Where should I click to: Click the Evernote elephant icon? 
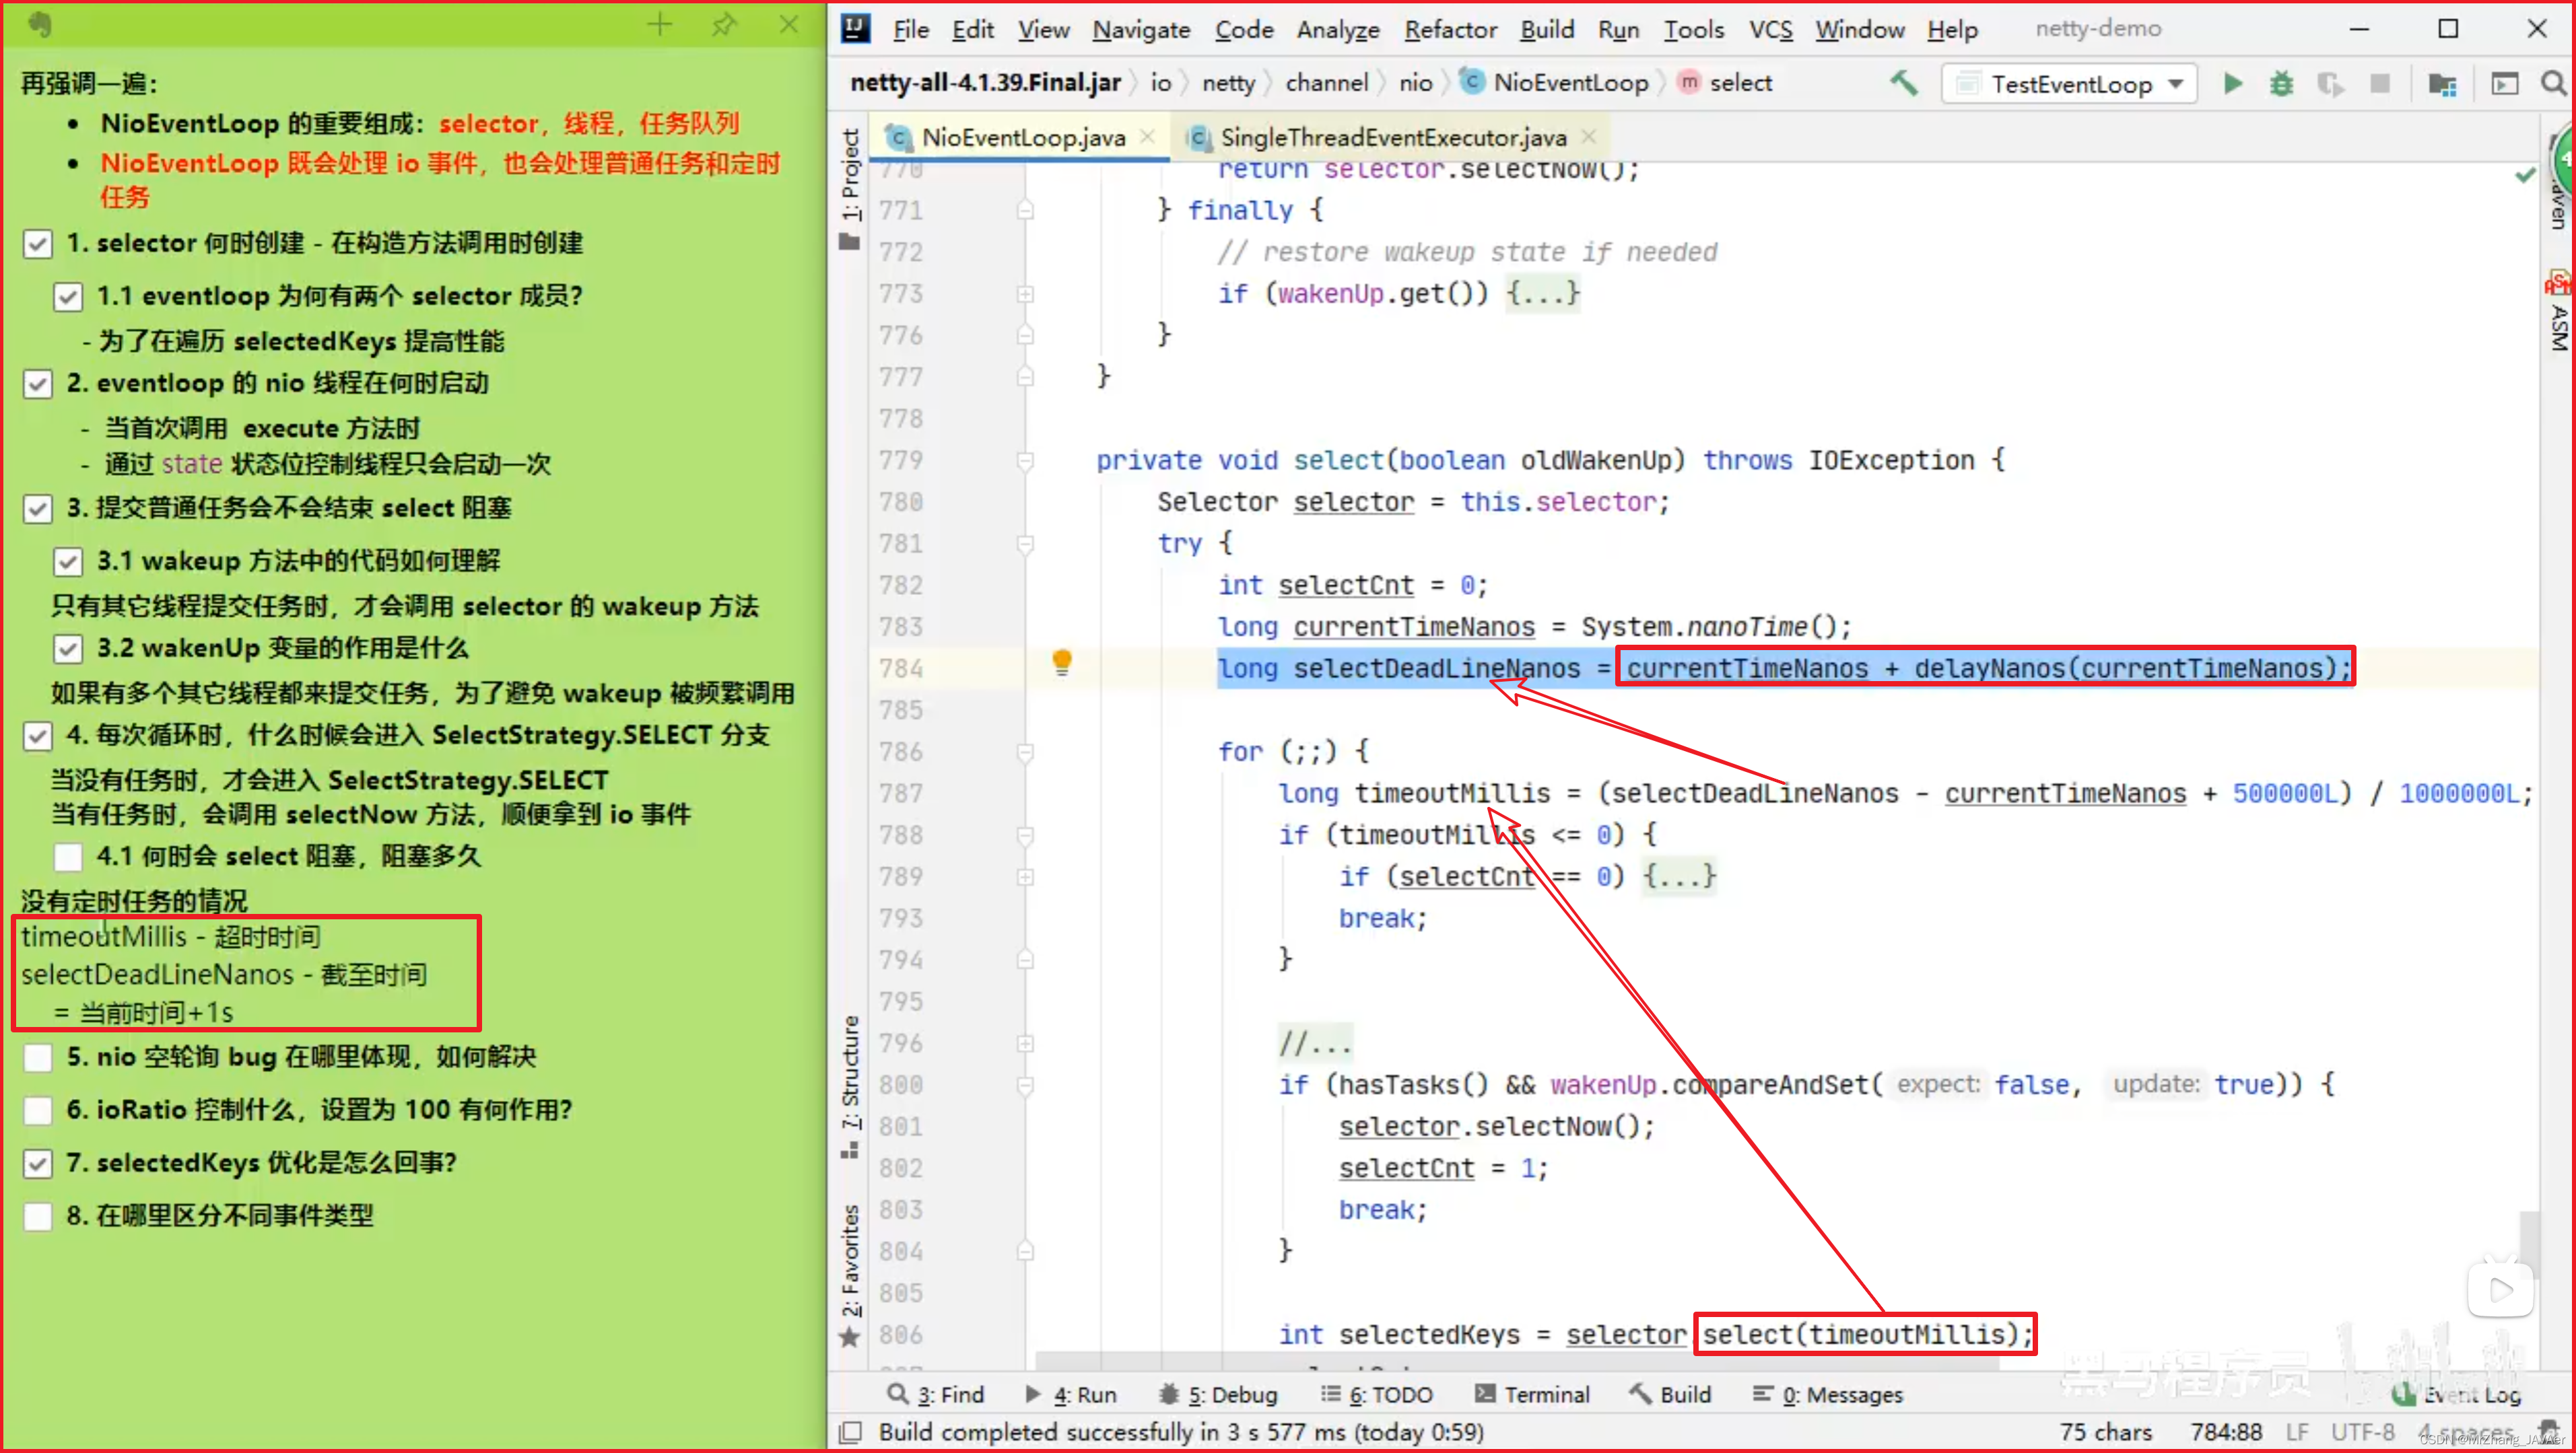click(40, 24)
